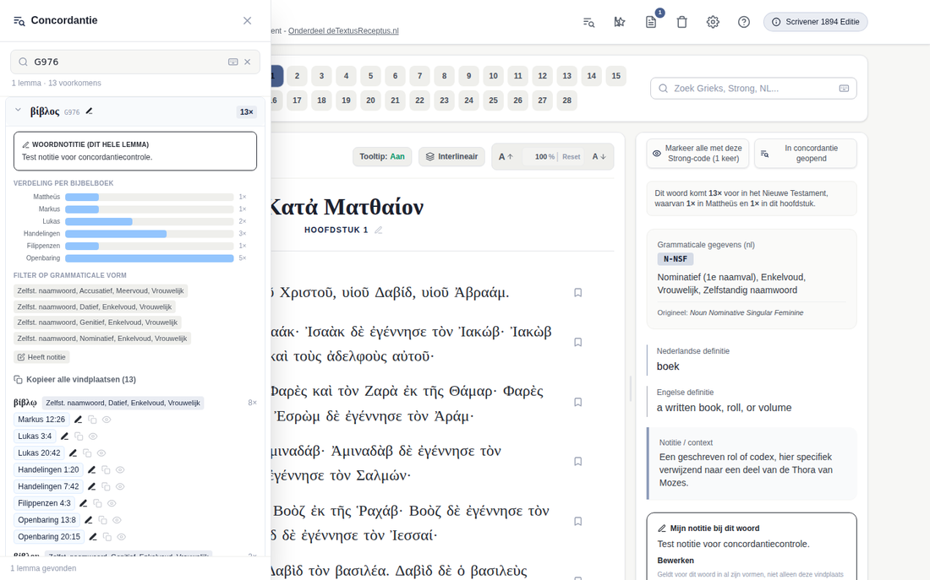Go to chapter 28
This screenshot has width=930, height=580.
tap(567, 100)
